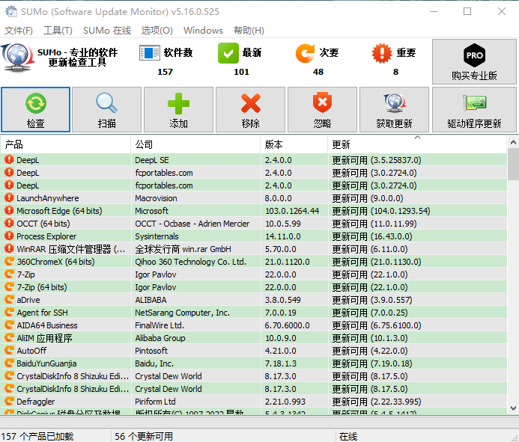
Task: Click orange update icon for BaiduYunGuanjia
Action: click(x=9, y=363)
